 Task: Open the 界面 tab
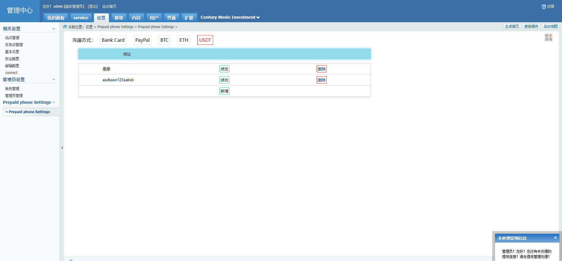172,18
